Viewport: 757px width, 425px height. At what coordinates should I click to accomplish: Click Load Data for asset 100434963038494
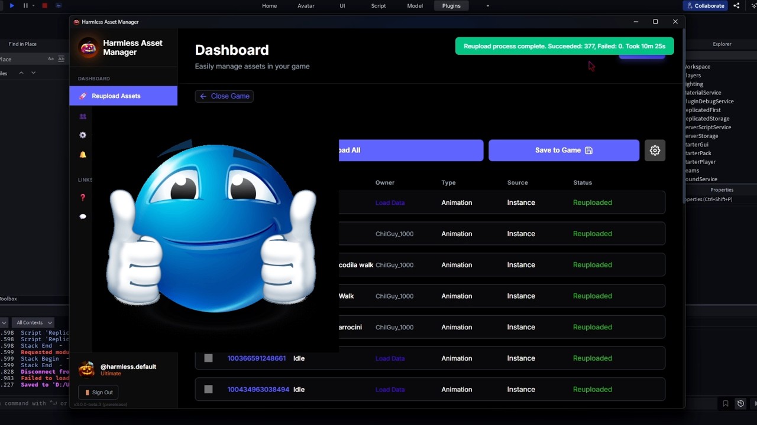[390, 390]
